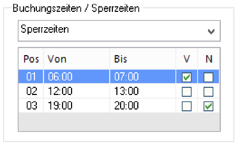
Task: Enable V checkbox for row 03
Action: (187, 106)
